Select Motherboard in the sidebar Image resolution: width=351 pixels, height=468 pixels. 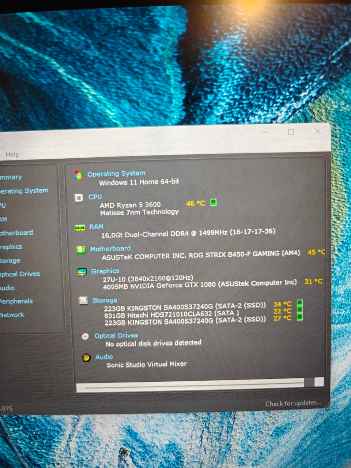click(17, 233)
